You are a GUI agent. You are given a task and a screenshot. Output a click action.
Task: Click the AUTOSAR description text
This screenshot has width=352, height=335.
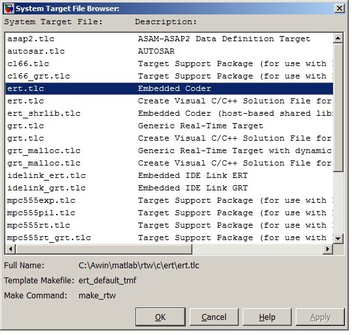pos(156,51)
